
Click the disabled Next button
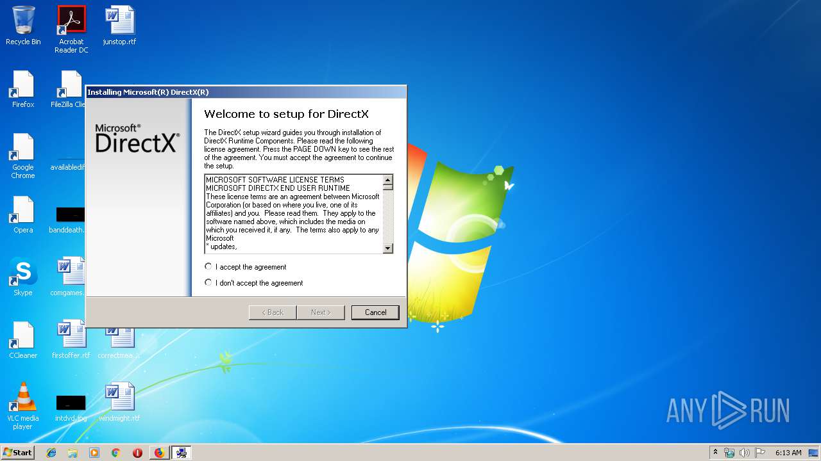coord(321,312)
